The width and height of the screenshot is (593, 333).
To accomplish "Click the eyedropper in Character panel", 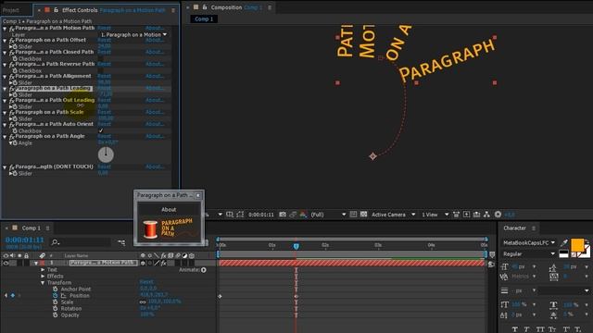I will (564, 242).
